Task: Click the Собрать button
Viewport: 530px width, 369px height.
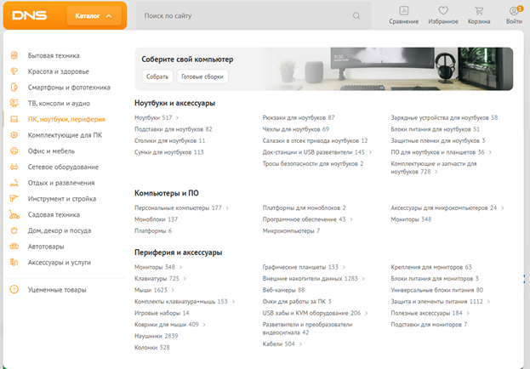Action: [x=157, y=77]
